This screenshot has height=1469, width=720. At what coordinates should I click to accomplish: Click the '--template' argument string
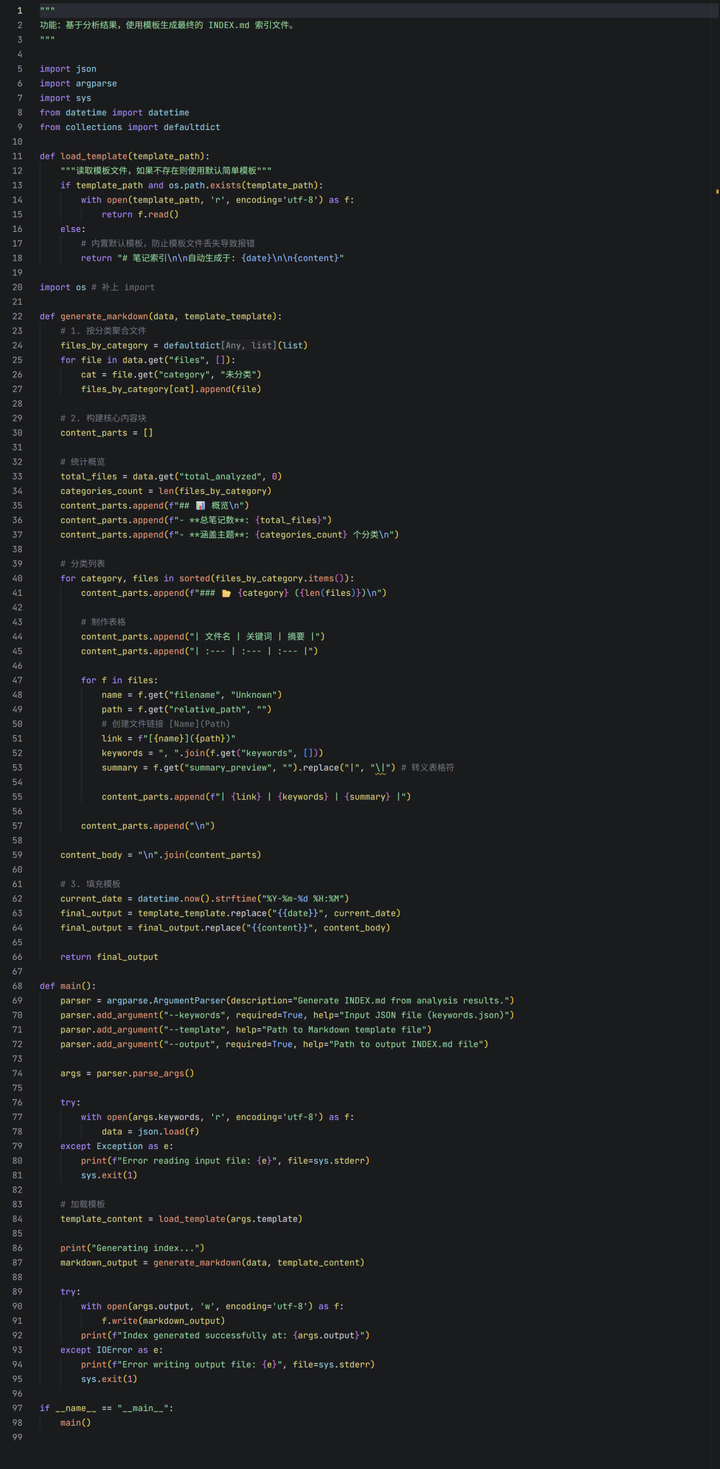[195, 1030]
